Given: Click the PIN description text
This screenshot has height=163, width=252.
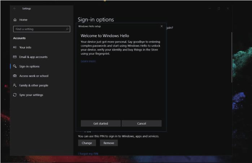Looking at the screenshot, I should [118, 136].
